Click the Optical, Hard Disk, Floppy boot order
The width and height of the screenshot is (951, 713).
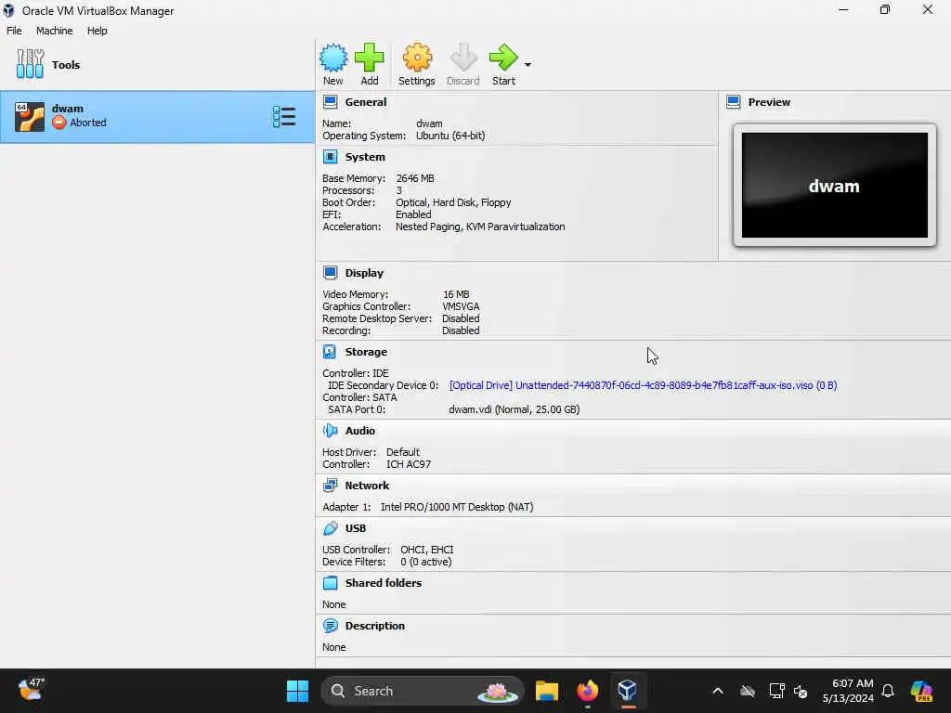point(453,202)
